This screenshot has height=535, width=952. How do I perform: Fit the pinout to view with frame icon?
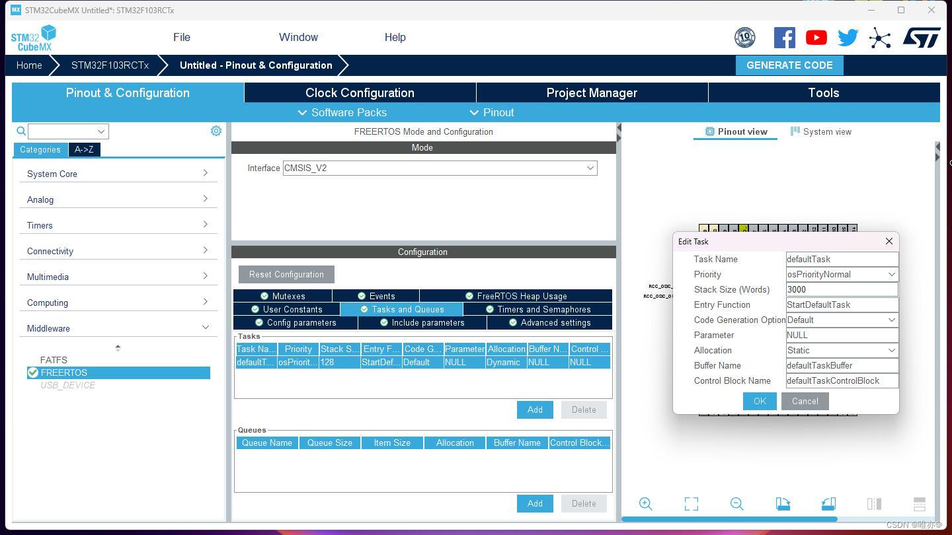tap(692, 504)
